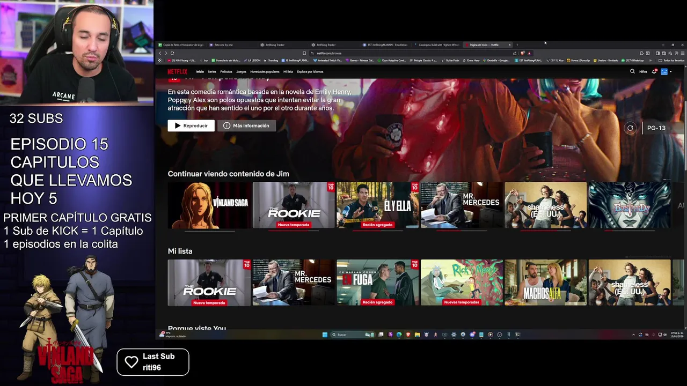687x386 pixels.
Task: Open the Guitar Flash bookmark
Action: (450, 61)
